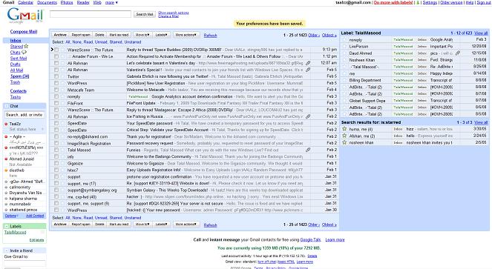Viewport: 492px width, 269px height.
Task: Open the "Set status here" dropdown
Action: (43, 129)
